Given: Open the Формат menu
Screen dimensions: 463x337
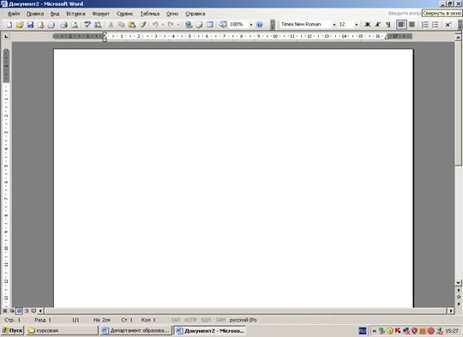Looking at the screenshot, I should coord(100,14).
